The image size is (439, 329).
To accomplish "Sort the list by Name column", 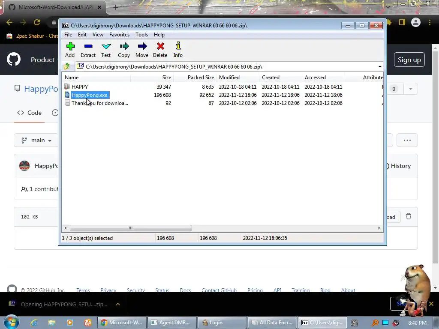I will coord(96,78).
